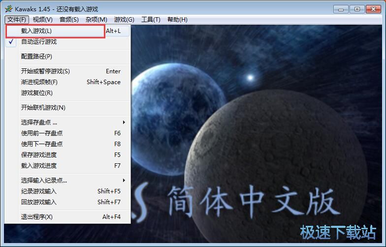The height and width of the screenshot is (247, 386).
Task: Choose 使用前一存盘点 menu item
Action: tap(42, 133)
